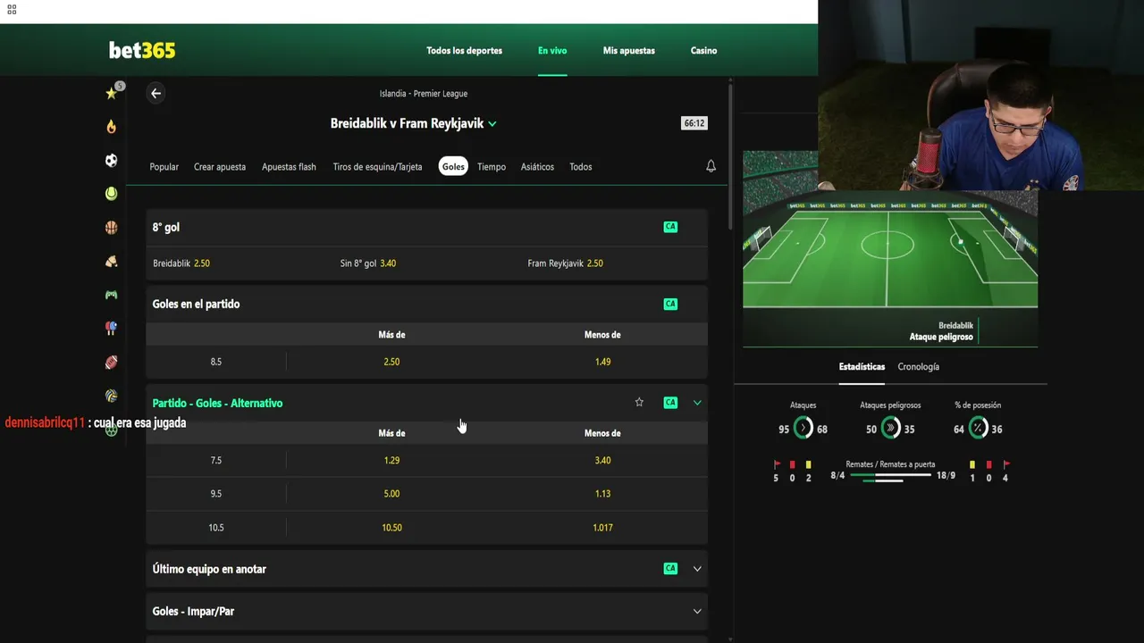
Task: Click the 8° gol market header
Action: [426, 227]
